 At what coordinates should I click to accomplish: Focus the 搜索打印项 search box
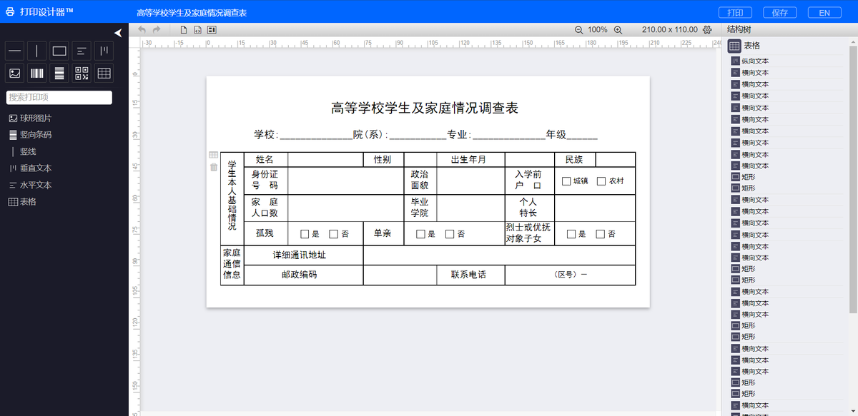click(59, 98)
